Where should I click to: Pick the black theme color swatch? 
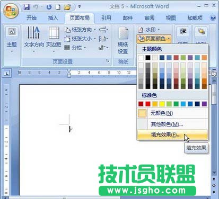point(148,58)
